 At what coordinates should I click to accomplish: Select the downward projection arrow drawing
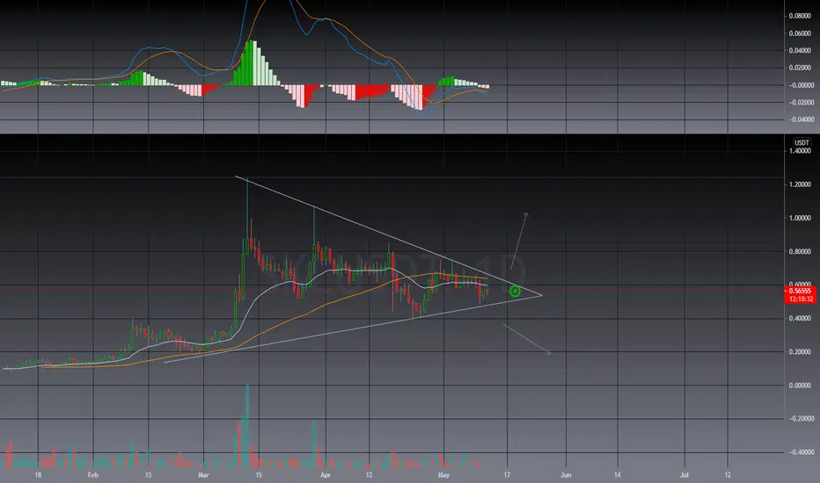click(x=527, y=339)
